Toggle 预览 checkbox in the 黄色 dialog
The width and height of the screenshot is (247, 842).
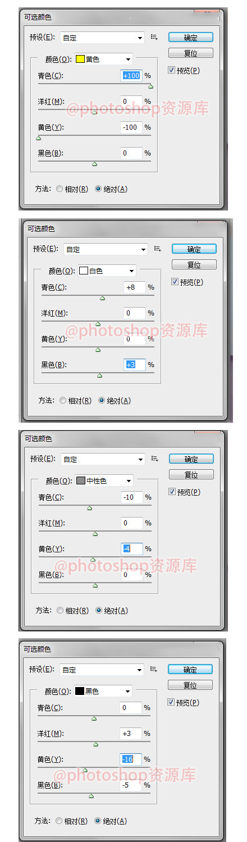(x=171, y=70)
